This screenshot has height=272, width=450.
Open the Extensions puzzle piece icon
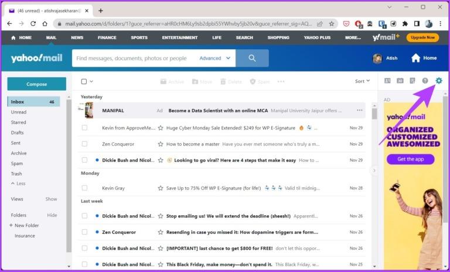pyautogui.click(x=405, y=24)
